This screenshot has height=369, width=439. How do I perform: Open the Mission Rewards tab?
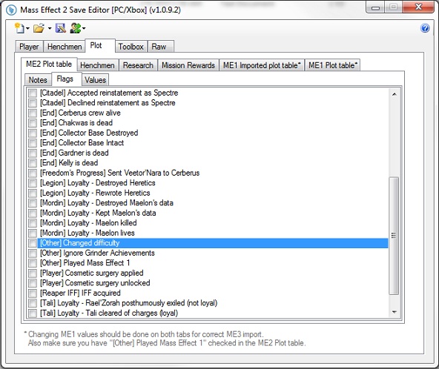188,65
